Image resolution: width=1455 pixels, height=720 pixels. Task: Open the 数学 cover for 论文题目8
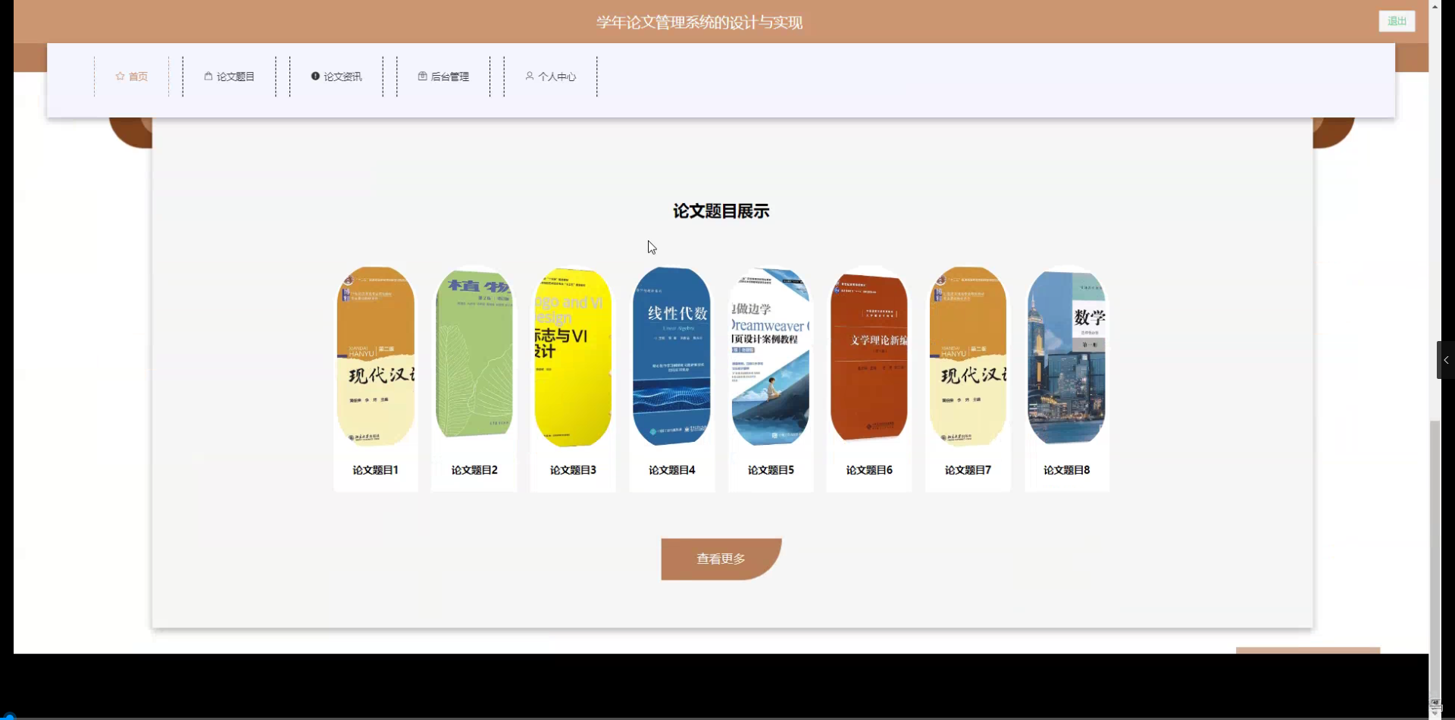point(1067,357)
